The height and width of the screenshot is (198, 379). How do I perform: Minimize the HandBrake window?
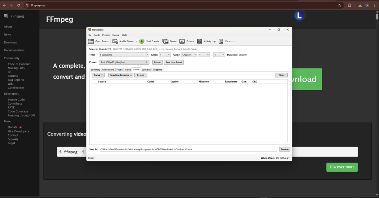pos(270,29)
